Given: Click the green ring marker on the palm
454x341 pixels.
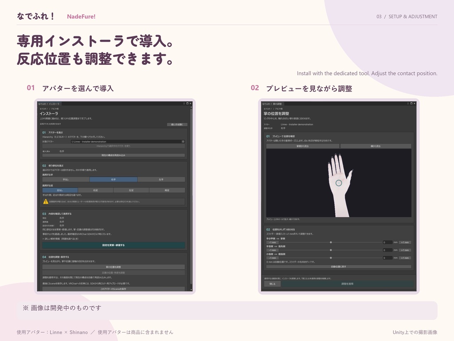Looking at the screenshot, I should pyautogui.click(x=339, y=183).
